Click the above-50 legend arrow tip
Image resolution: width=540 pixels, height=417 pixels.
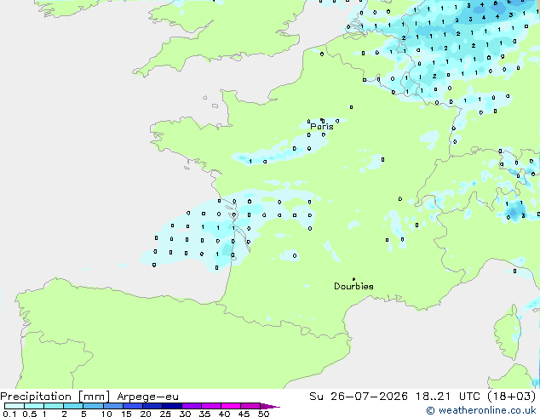pyautogui.click(x=270, y=406)
